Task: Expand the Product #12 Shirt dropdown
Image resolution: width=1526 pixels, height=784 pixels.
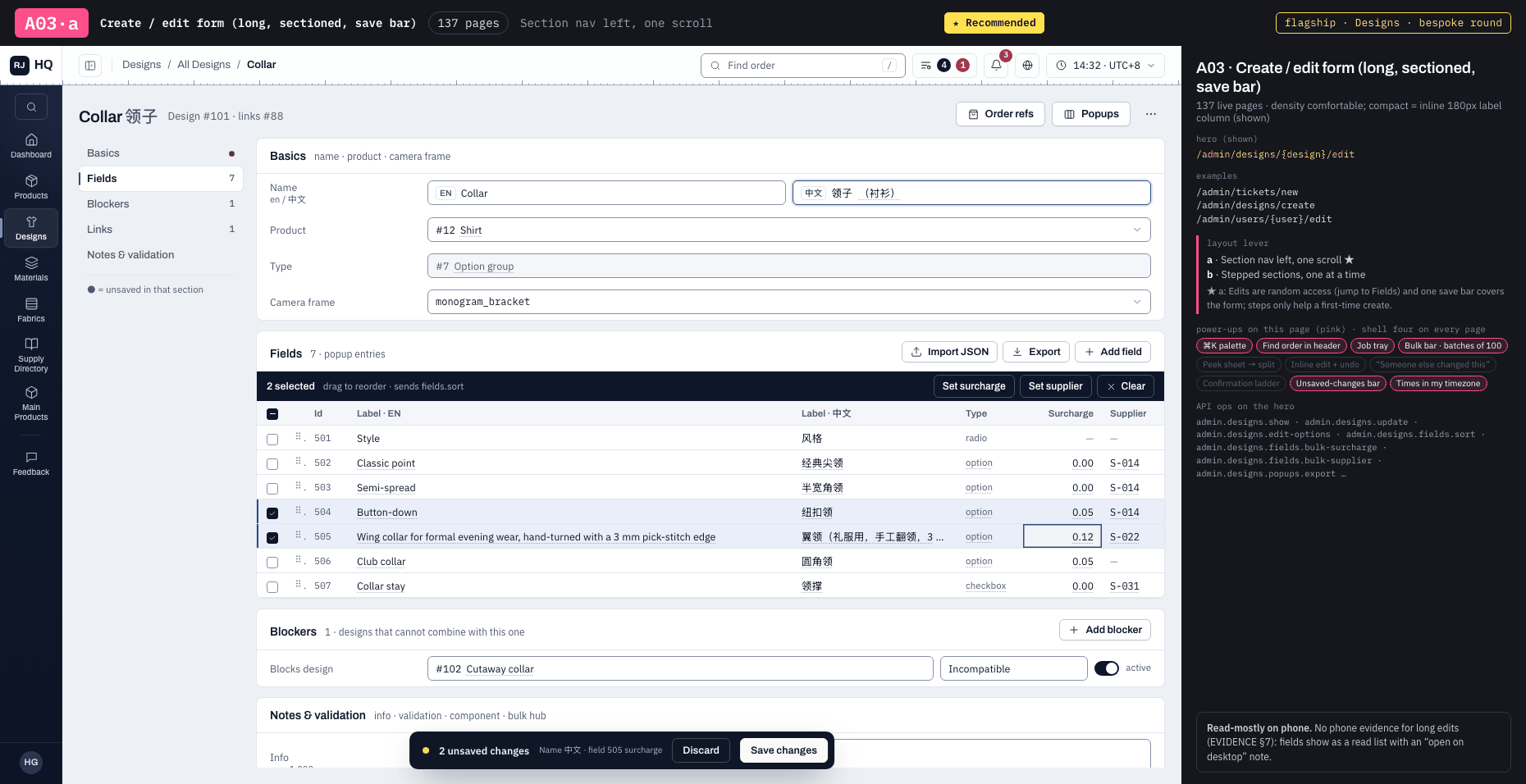Action: coord(788,230)
